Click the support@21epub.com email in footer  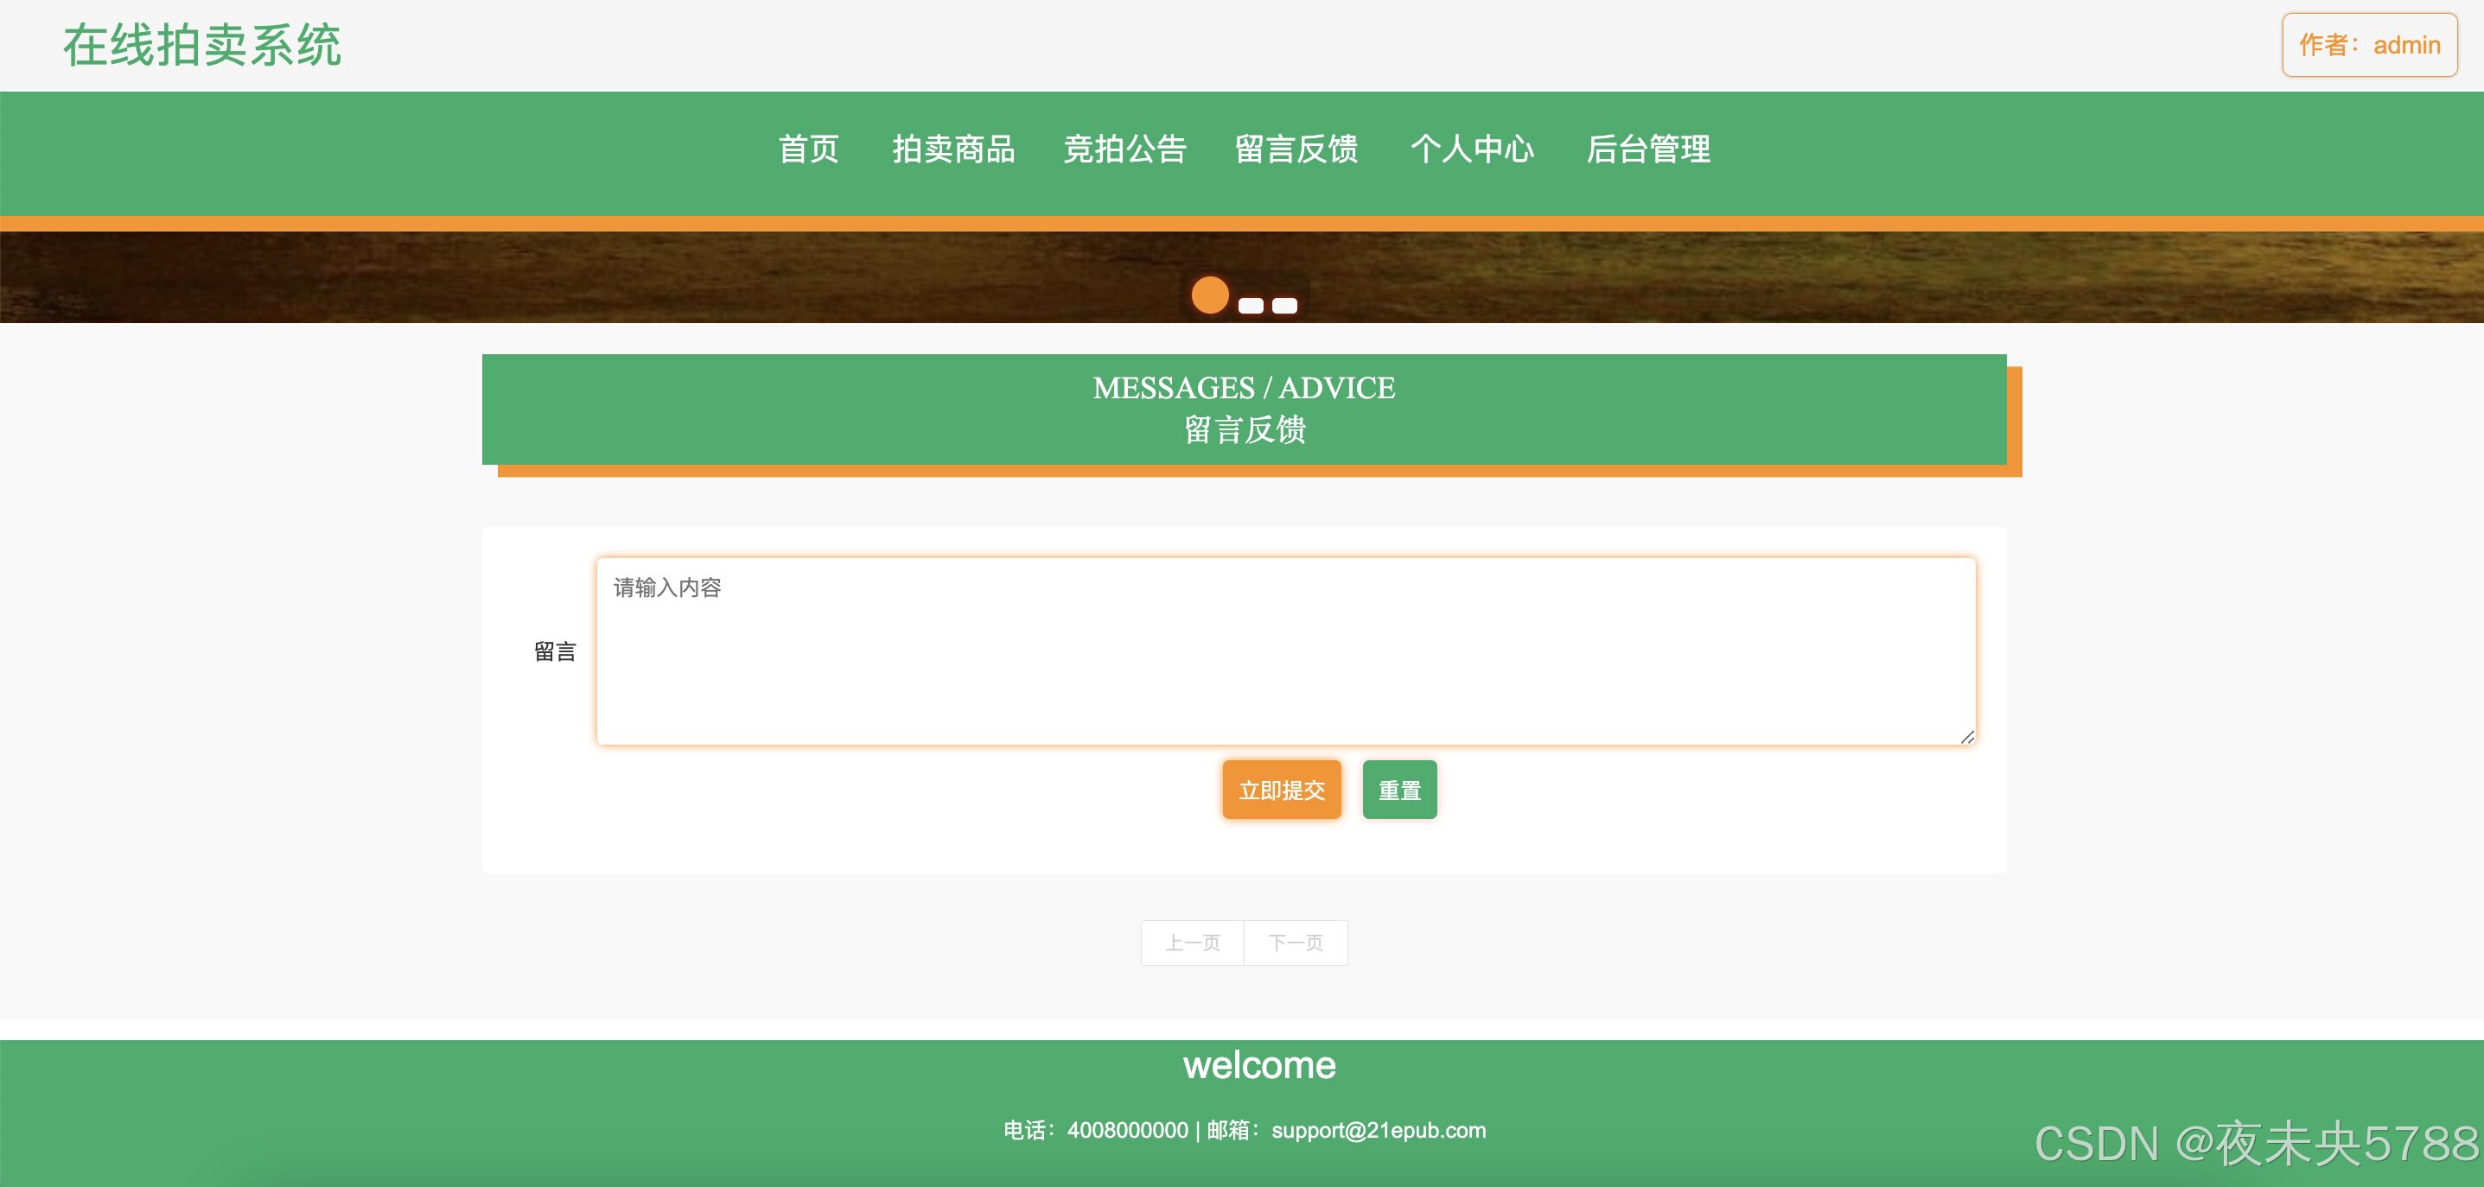point(1378,1130)
